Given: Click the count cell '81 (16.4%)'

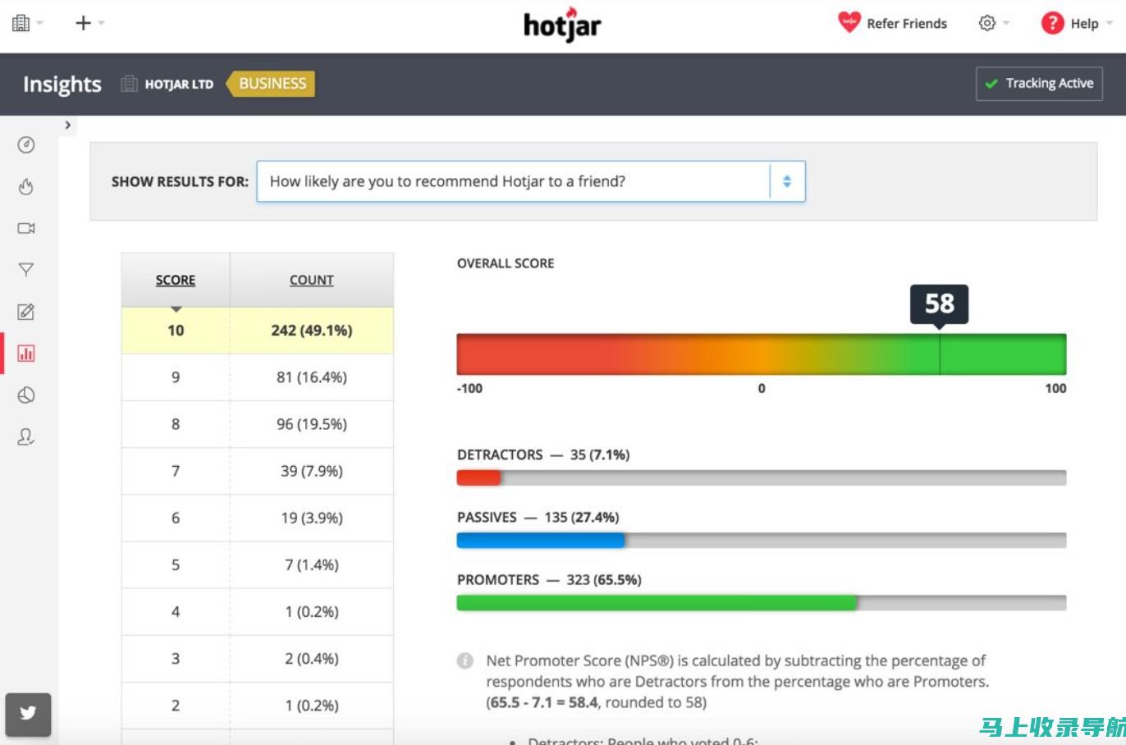Looking at the screenshot, I should (312, 377).
